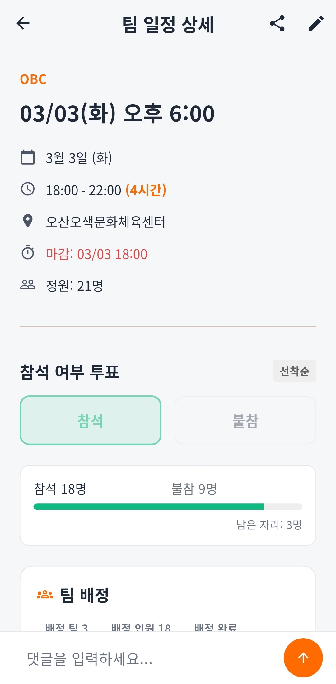This screenshot has width=336, height=684.
Task: Tap the location pin icon
Action: tap(28, 221)
